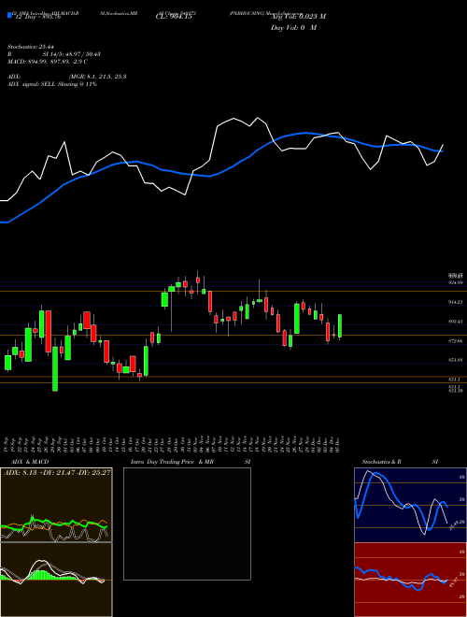The image size is (467, 617).
Task: Click the 'Day Vol: 0 M' label
Action: click(x=293, y=27)
